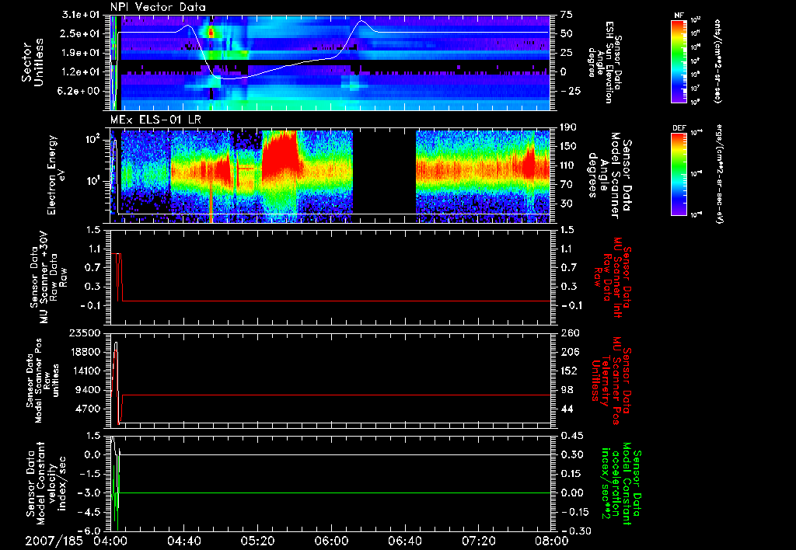Click the "98" telemetry axis tick
Viewport: 796px width, 550px height.
(567, 390)
